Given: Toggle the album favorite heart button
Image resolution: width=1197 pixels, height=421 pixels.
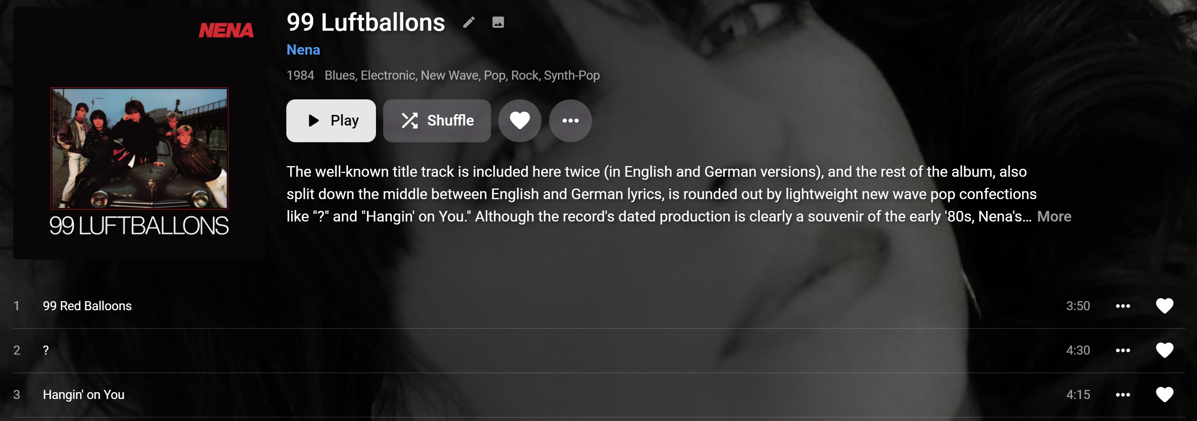Looking at the screenshot, I should coord(520,121).
